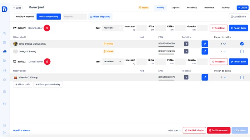This screenshot has height=140, width=250.
Task: Select the Položky k expedici tab
Action: (x=25, y=16)
